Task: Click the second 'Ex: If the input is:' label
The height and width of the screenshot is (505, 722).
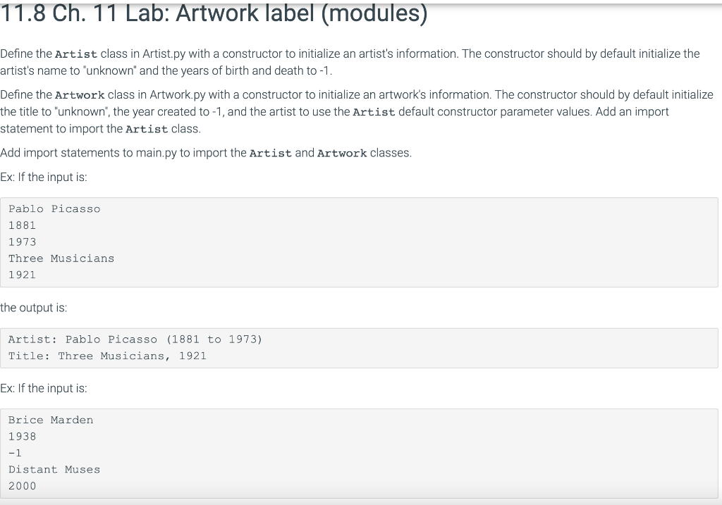Action: [x=44, y=388]
